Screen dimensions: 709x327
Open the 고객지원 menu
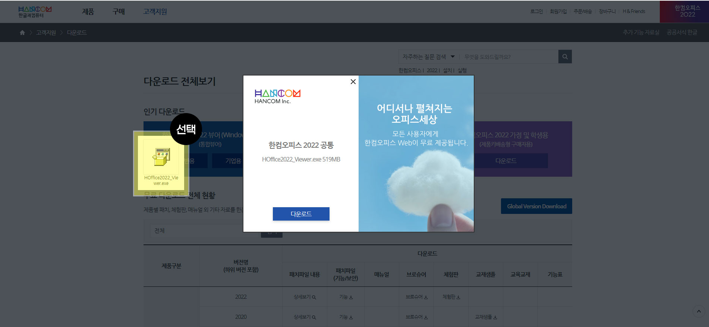[155, 12]
